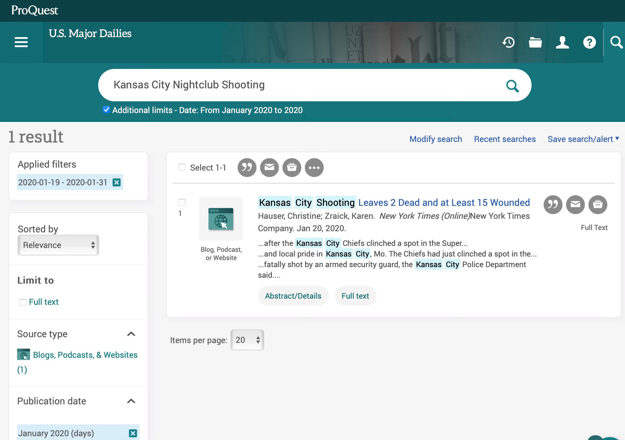Open recent search history clock icon
The width and height of the screenshot is (625, 440).
point(508,42)
